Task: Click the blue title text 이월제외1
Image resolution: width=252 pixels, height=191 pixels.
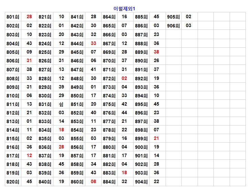Action: click(126, 8)
